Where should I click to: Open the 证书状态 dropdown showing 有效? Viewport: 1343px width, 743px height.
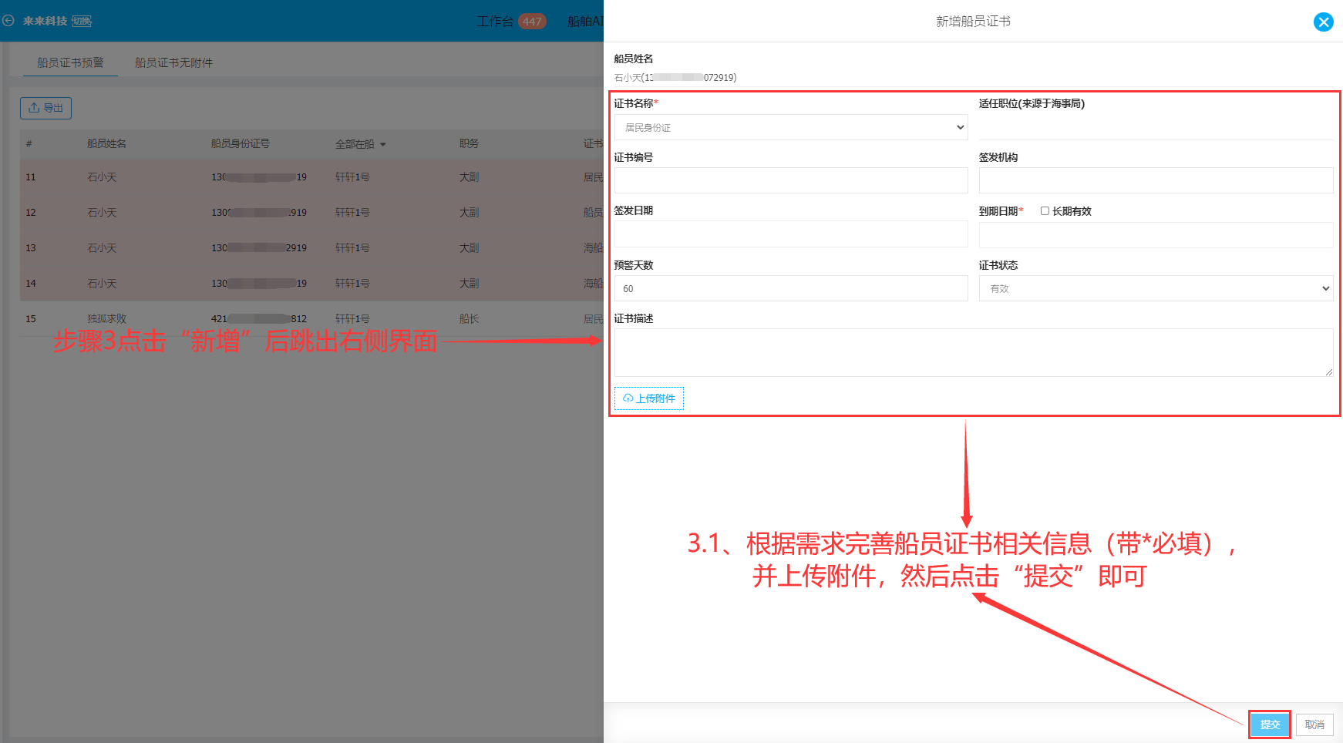1156,288
